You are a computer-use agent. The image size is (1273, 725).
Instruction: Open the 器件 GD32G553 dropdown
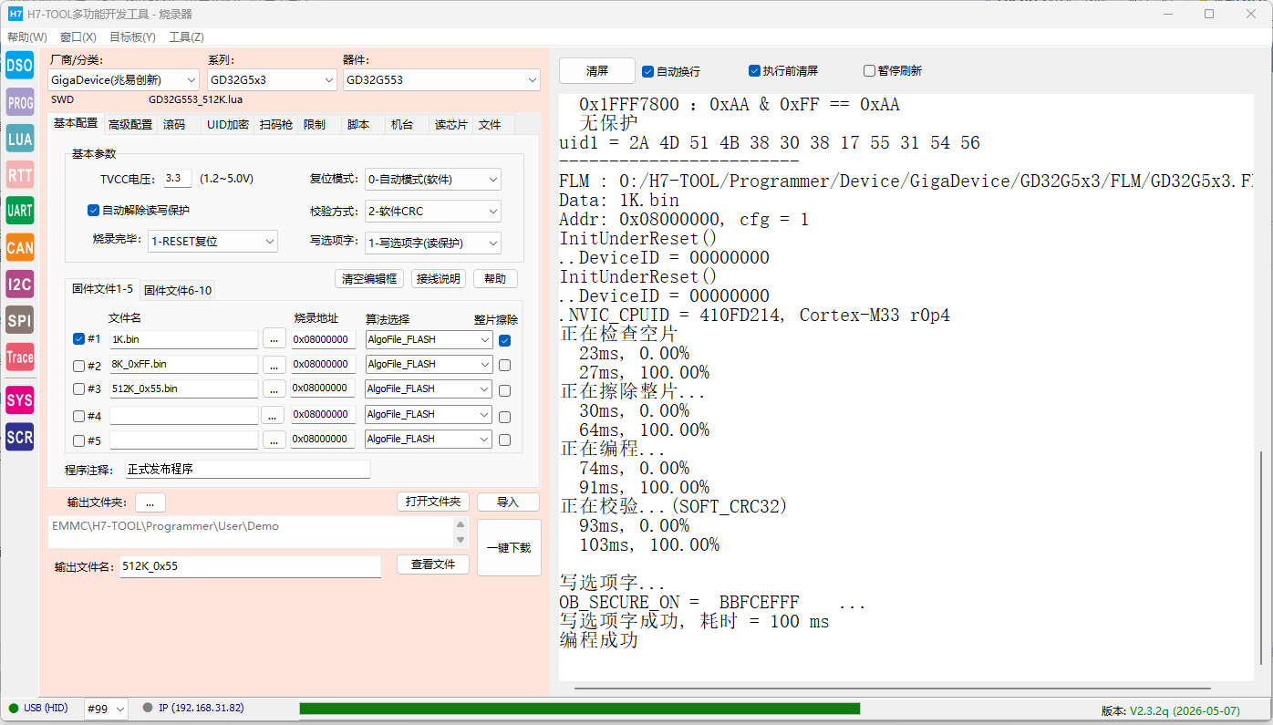coord(441,80)
